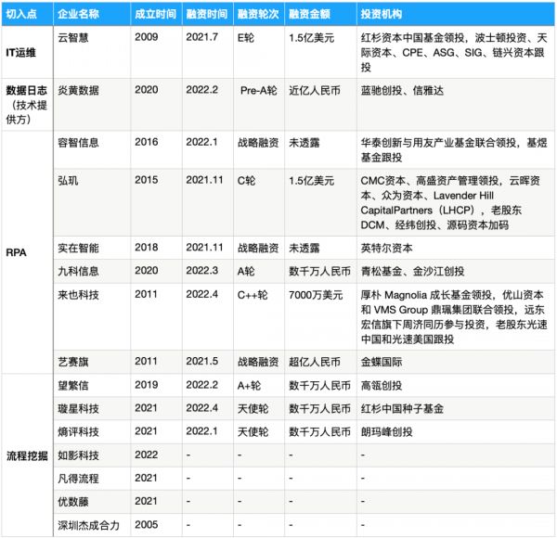Select the 英特尔资本 investor cell
557x538 pixels.
pyautogui.click(x=387, y=250)
